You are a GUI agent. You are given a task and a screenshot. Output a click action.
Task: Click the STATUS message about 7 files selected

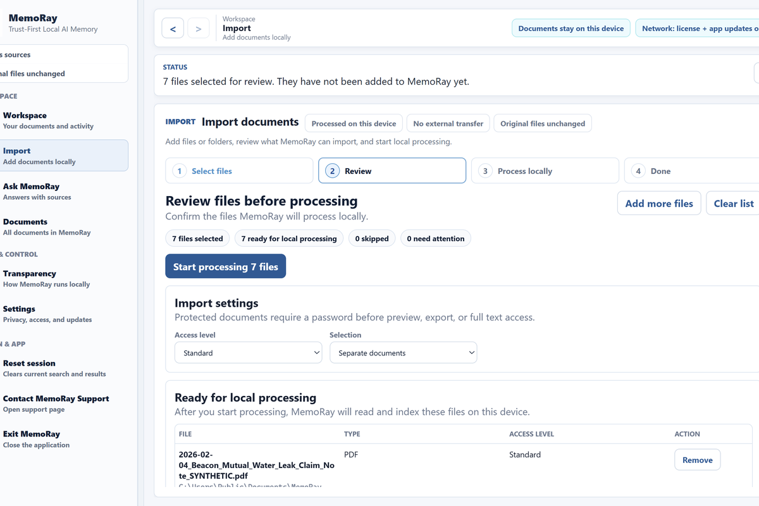click(x=316, y=82)
